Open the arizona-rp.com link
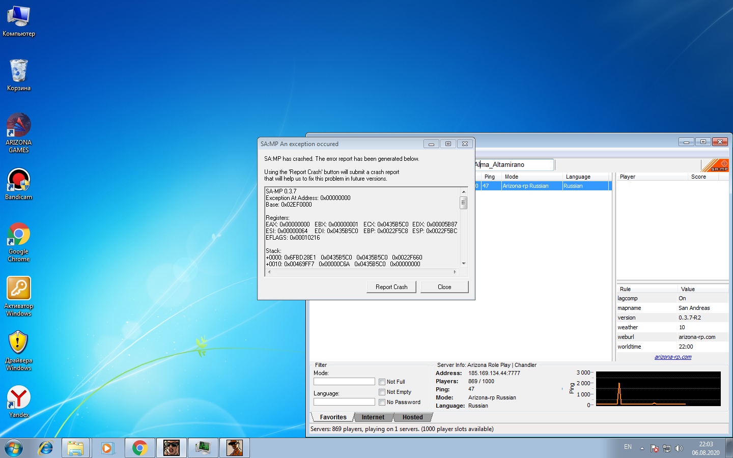 (673, 357)
